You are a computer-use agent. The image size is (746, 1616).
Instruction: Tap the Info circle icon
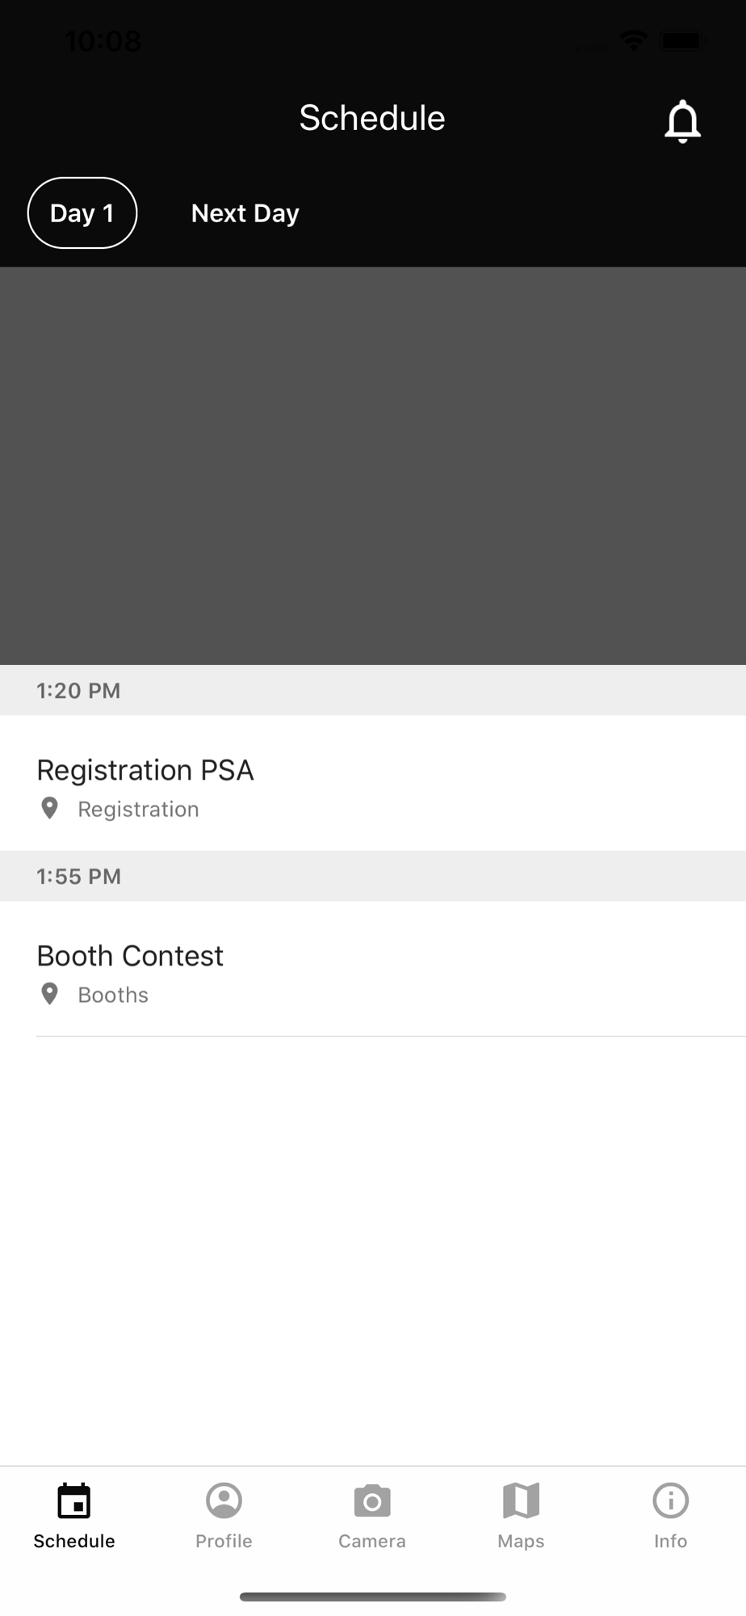[x=670, y=1500]
